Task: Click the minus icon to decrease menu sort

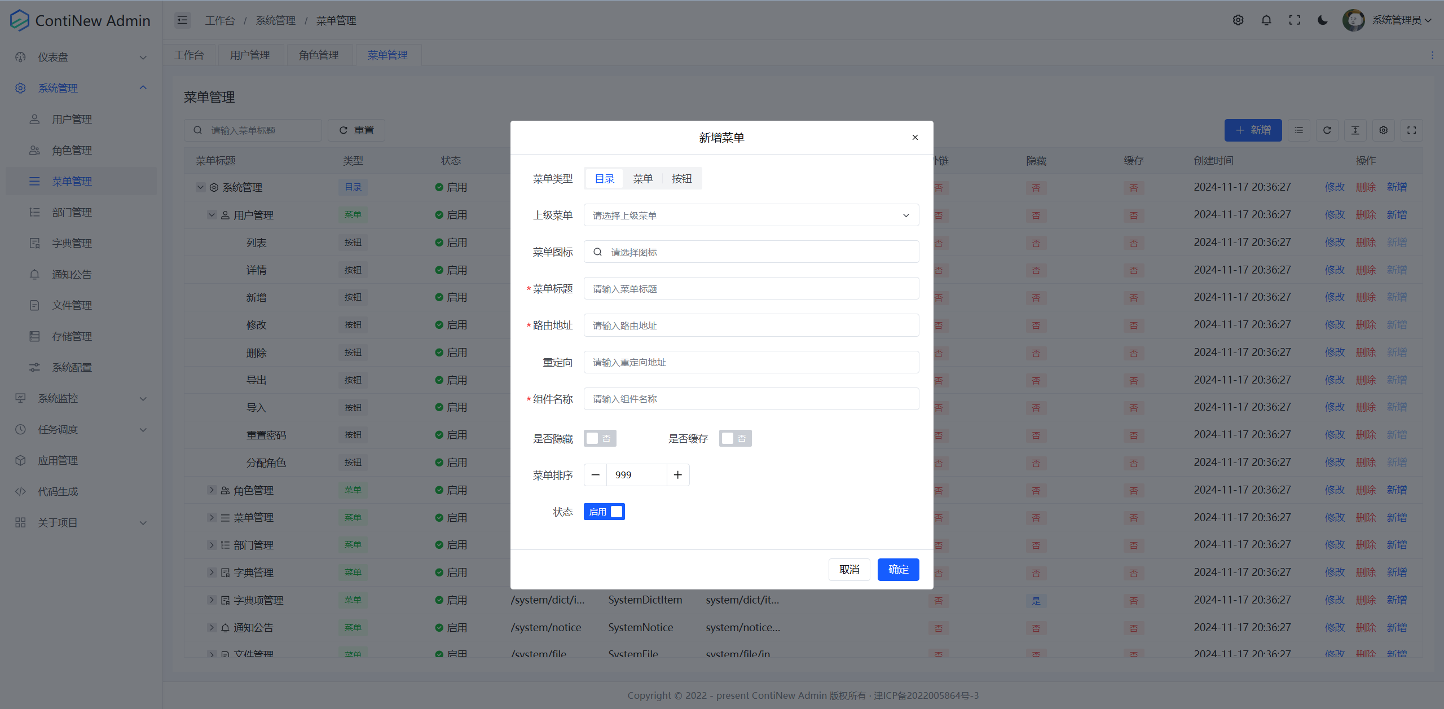Action: [x=595, y=475]
